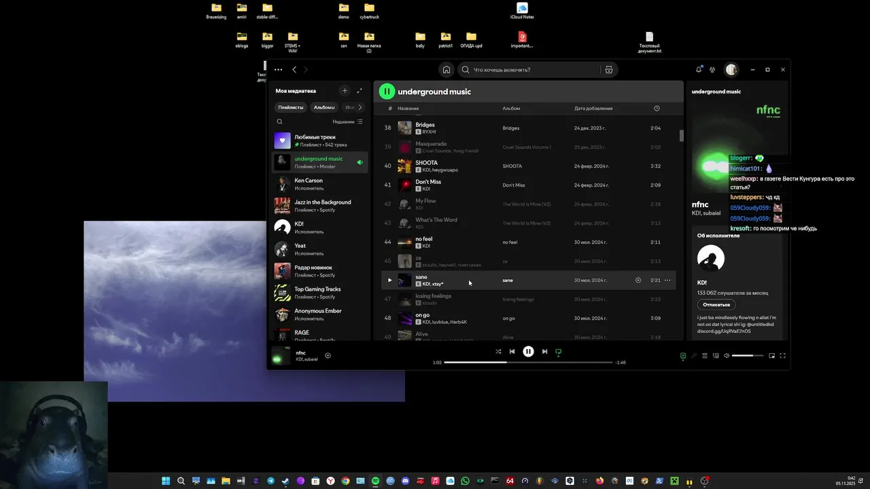Go back with the left arrow
Viewport: 870px width, 489px height.
point(294,69)
